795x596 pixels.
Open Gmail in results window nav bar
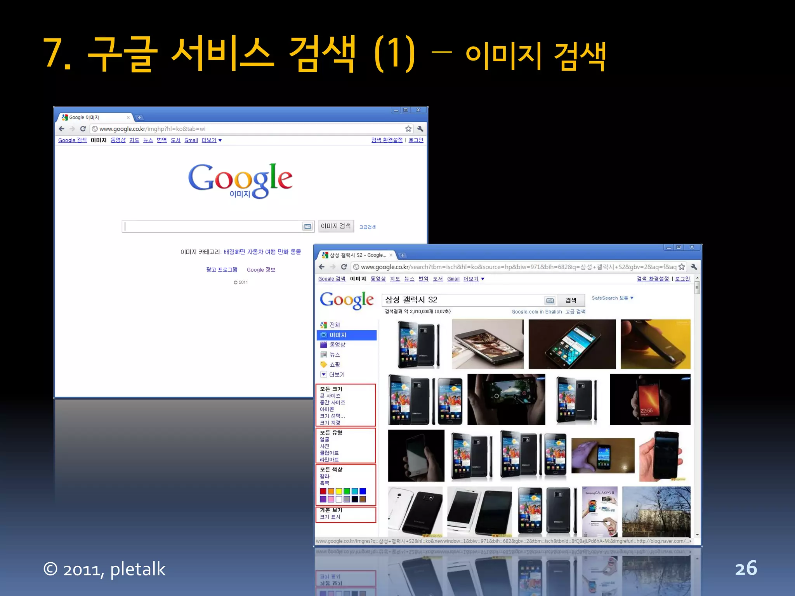tap(453, 279)
